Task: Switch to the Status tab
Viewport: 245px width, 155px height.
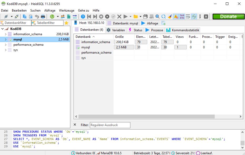Action: [x=135, y=30]
